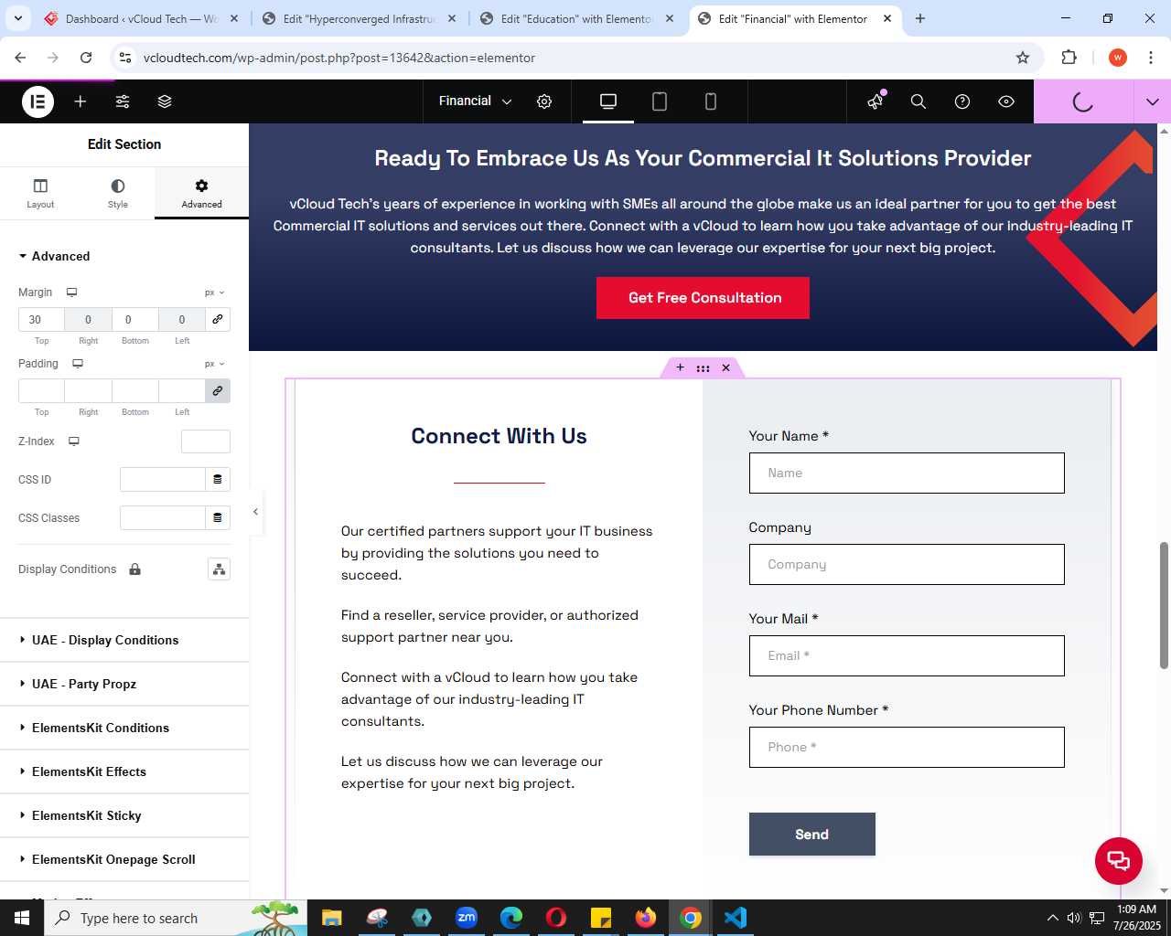Click the Your Mail input field

click(907, 655)
